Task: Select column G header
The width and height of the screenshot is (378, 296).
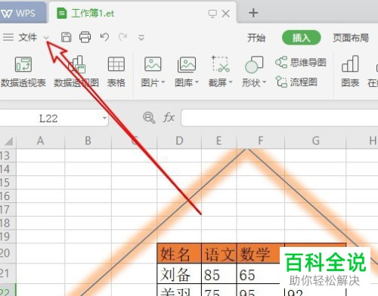Action: 315,141
